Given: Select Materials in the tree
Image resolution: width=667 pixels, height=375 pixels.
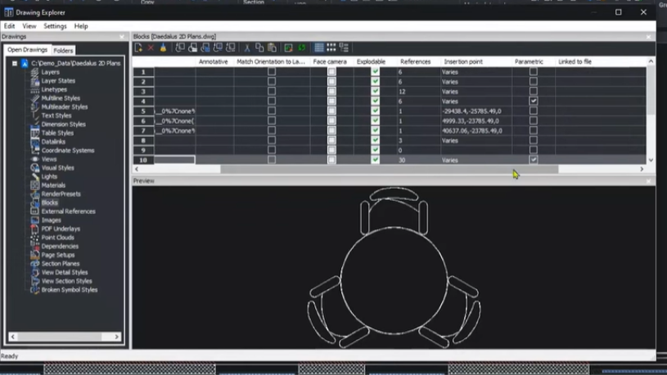Looking at the screenshot, I should (53, 185).
